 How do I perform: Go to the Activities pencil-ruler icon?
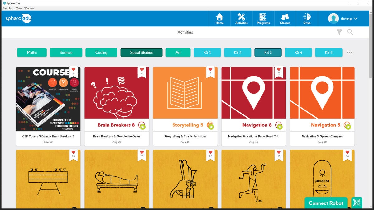241,17
